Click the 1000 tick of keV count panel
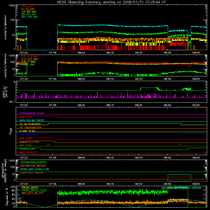This screenshot has height=210, width=210. coord(12,6)
